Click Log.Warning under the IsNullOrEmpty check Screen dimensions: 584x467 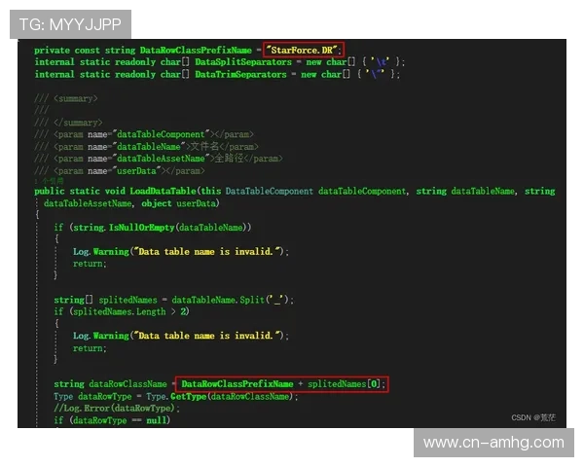[101, 252]
